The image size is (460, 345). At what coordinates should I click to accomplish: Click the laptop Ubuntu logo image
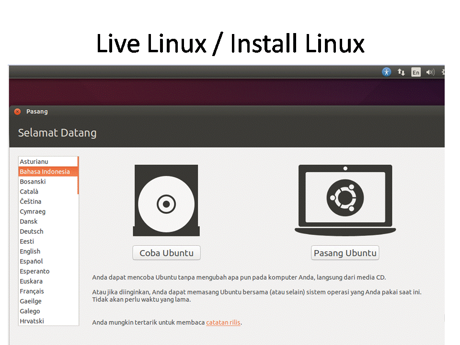(x=345, y=200)
